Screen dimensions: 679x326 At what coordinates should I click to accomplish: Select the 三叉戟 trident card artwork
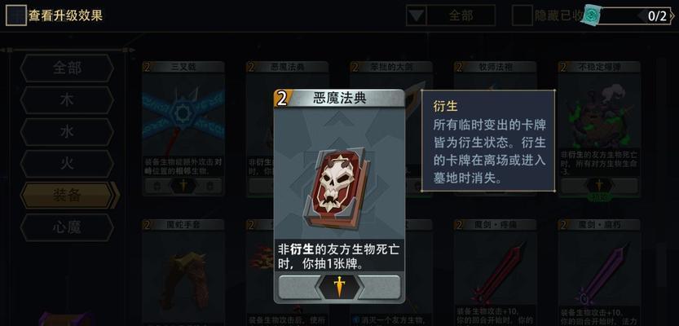pyautogui.click(x=183, y=116)
